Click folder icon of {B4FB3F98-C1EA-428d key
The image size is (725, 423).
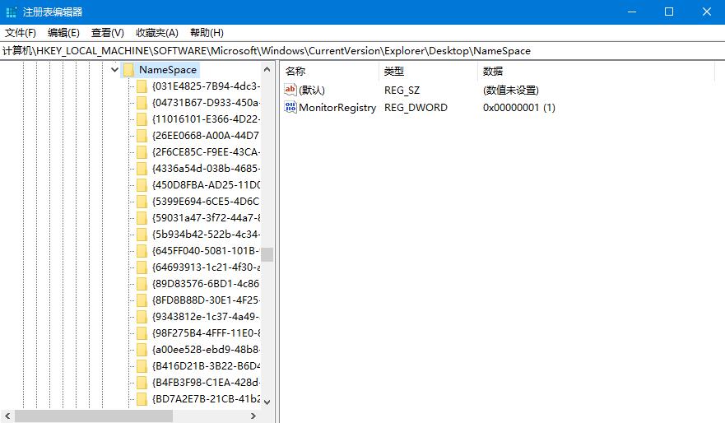pos(142,383)
